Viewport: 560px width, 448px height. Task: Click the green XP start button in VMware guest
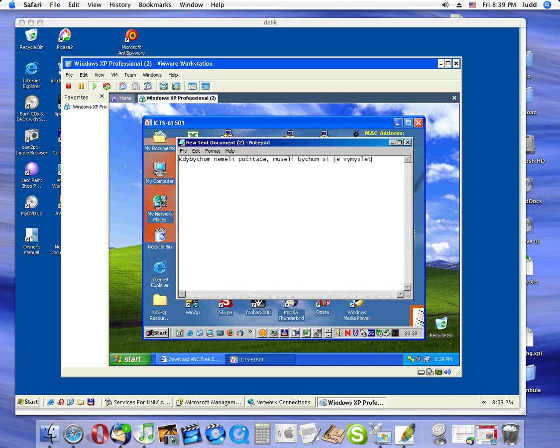130,359
